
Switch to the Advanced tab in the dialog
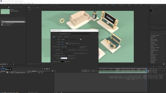[x=59, y=37]
